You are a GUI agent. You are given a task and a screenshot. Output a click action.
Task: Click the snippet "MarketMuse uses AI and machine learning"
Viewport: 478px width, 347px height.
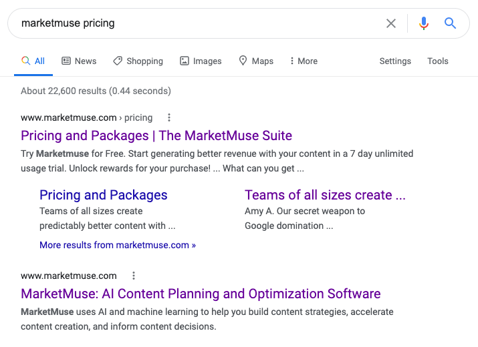coord(207,319)
